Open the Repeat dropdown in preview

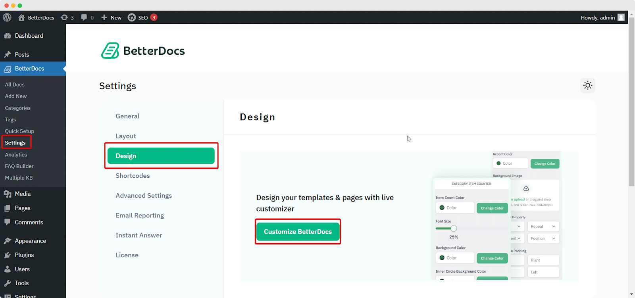coord(543,226)
